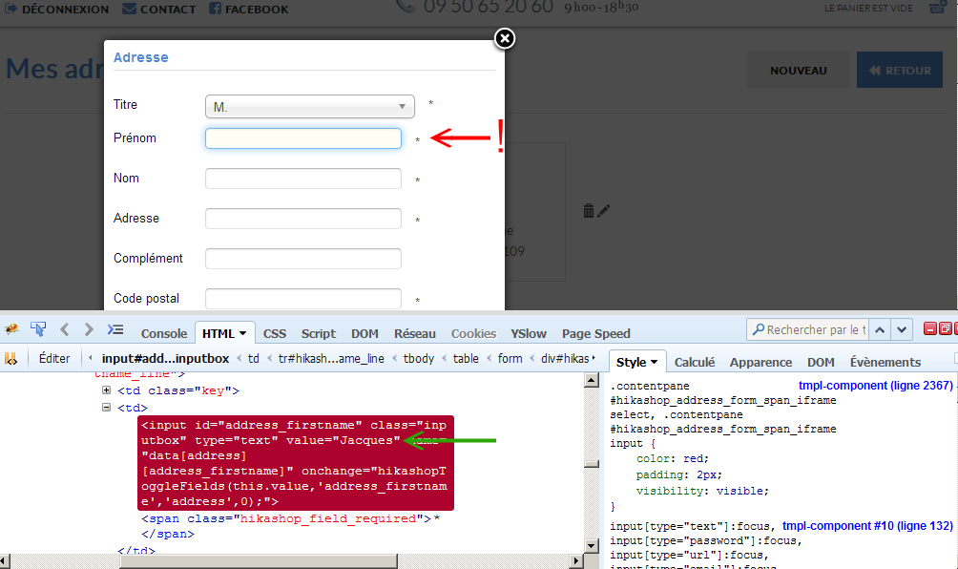Open tmpl-component #10 (ligne 132) link
Screen dimensions: 958x569
(867, 526)
